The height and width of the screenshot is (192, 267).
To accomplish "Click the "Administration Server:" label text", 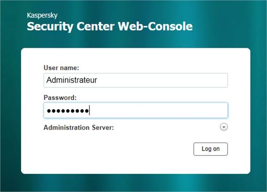I will click(x=79, y=128).
